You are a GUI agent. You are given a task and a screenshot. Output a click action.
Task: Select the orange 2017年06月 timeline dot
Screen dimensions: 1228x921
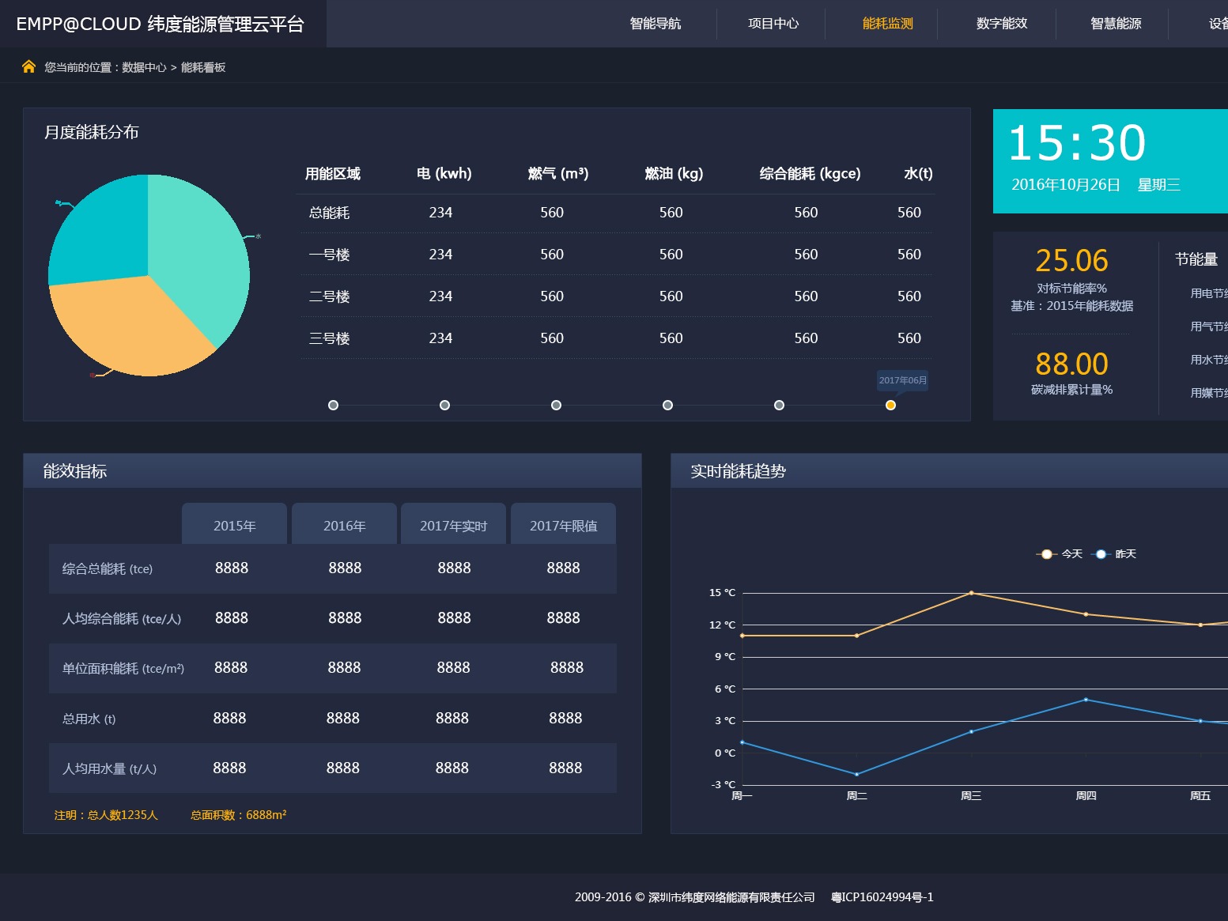(890, 406)
